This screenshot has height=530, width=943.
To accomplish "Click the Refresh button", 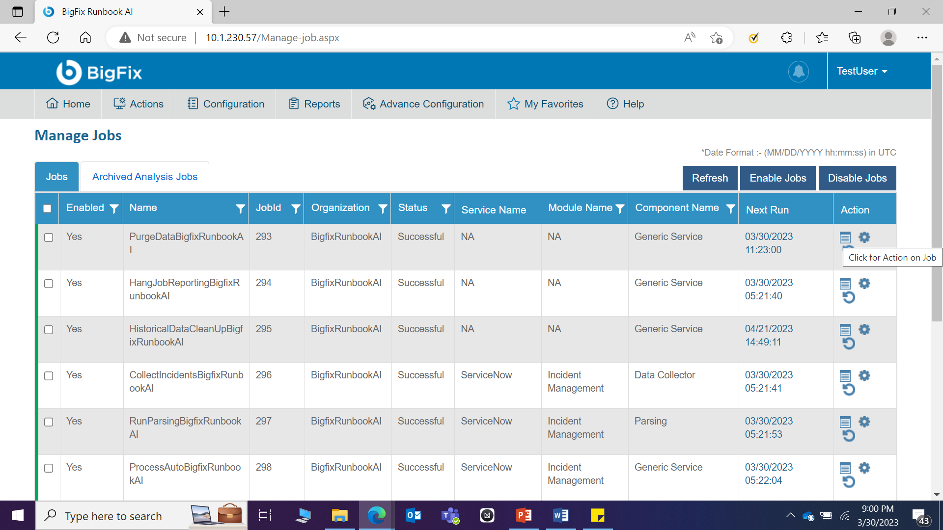I will coord(709,178).
